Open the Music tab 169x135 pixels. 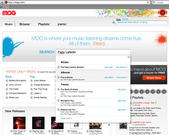click(9, 24)
